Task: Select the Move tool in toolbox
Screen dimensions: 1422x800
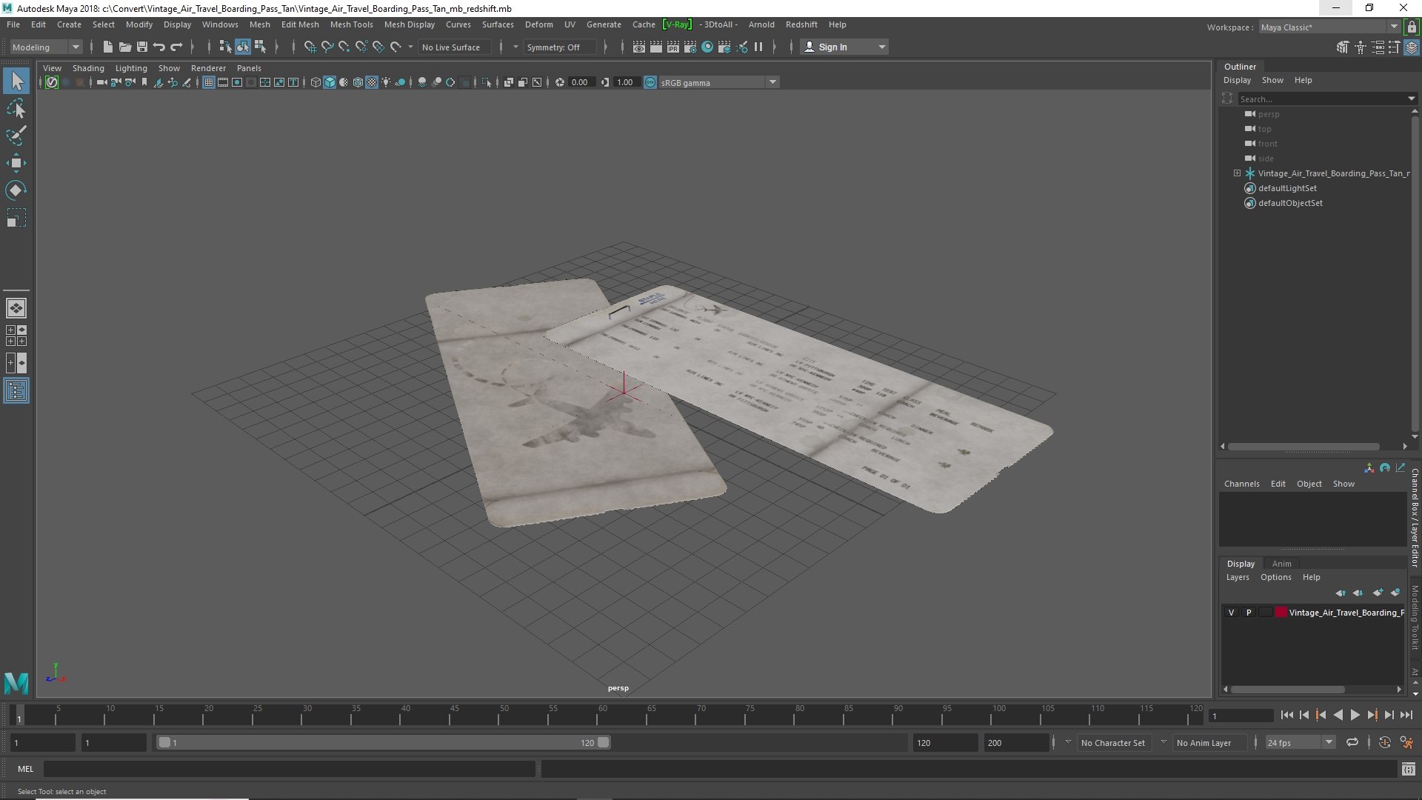Action: click(16, 163)
